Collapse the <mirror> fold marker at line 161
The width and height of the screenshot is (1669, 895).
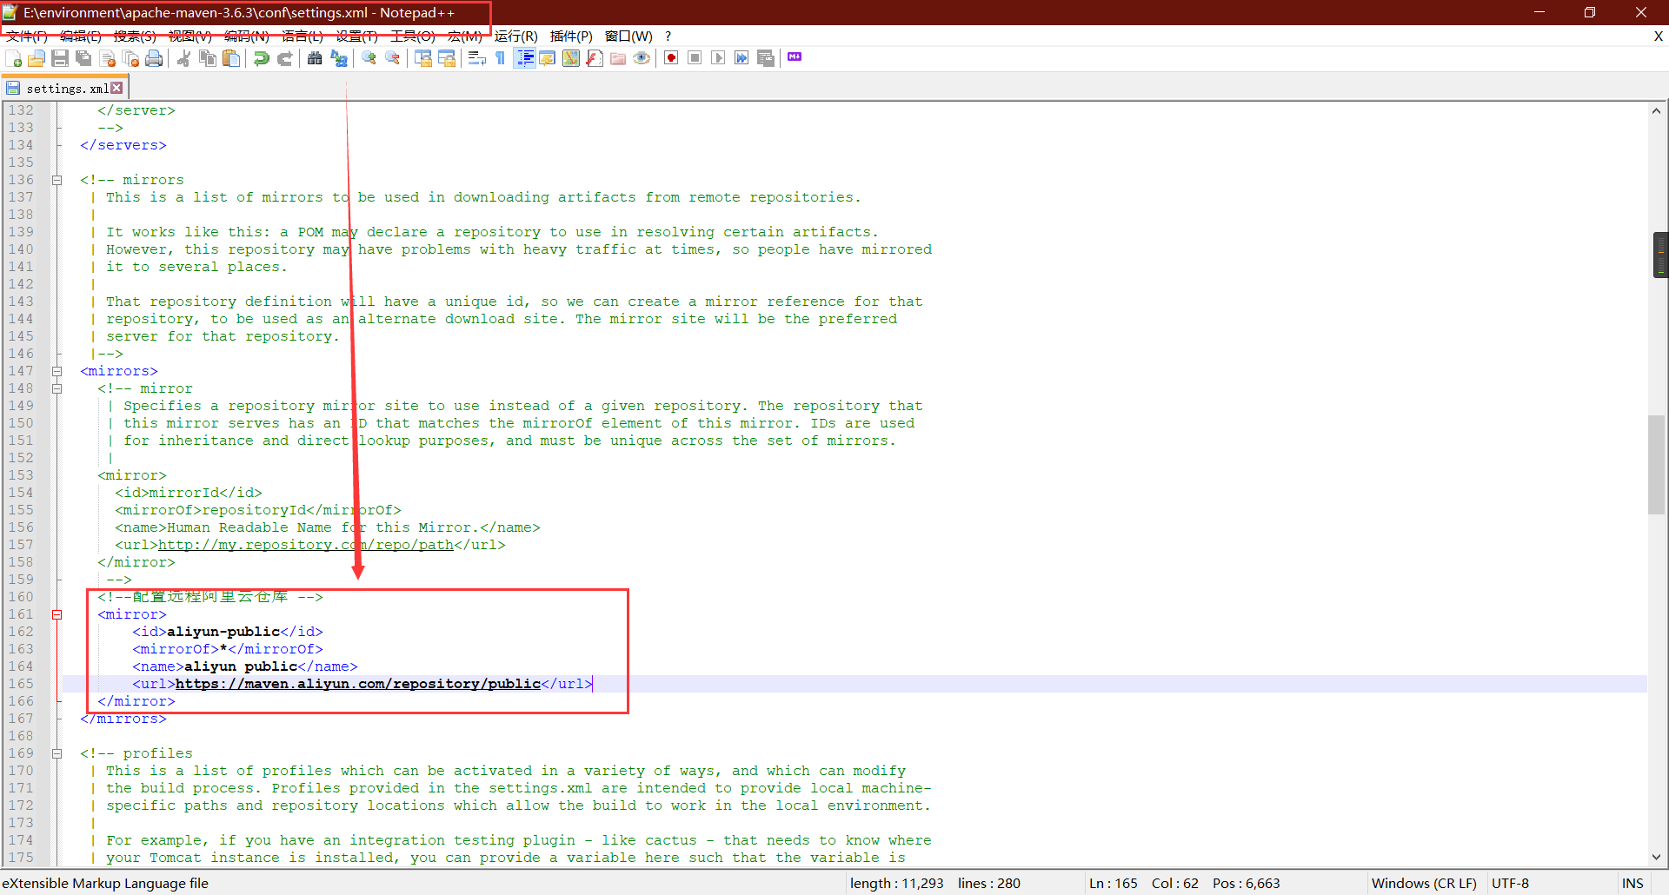57,614
